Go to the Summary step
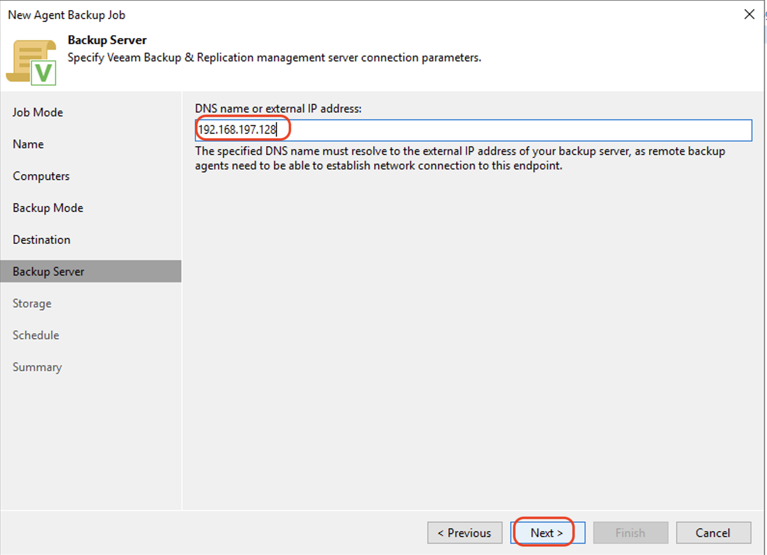The height and width of the screenshot is (555, 767). click(37, 367)
